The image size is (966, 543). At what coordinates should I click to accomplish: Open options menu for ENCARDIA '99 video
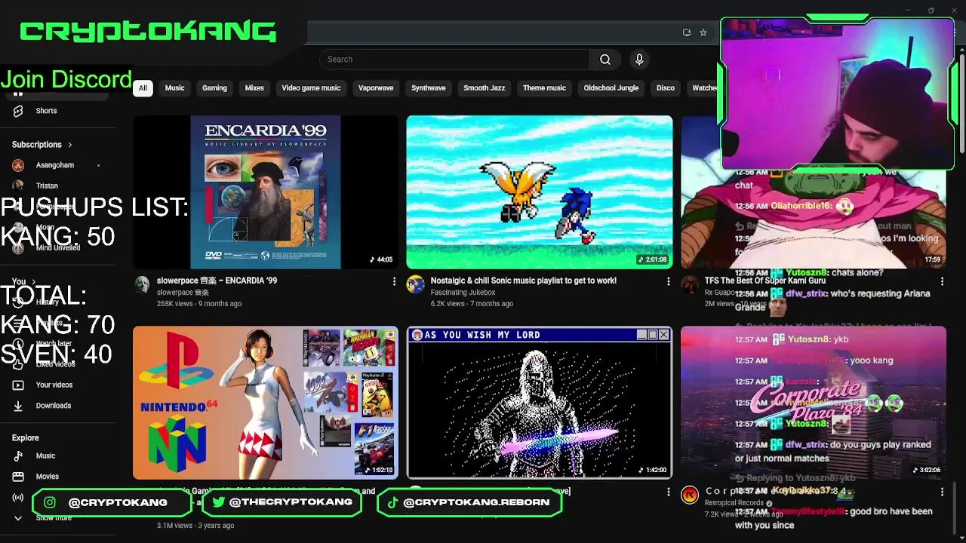(x=394, y=281)
